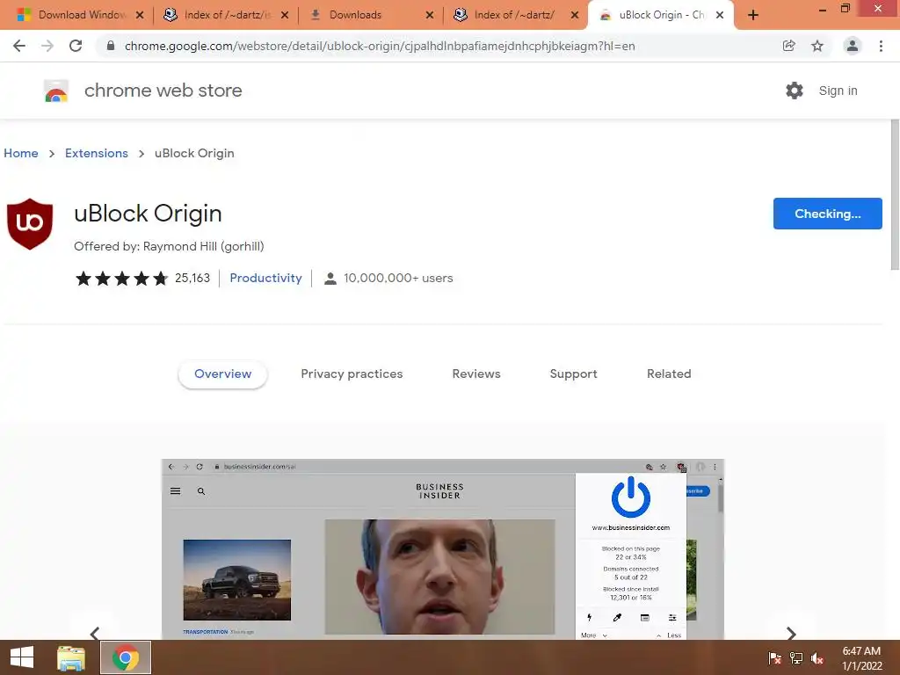
Task: Select the Overview tab
Action: (222, 374)
